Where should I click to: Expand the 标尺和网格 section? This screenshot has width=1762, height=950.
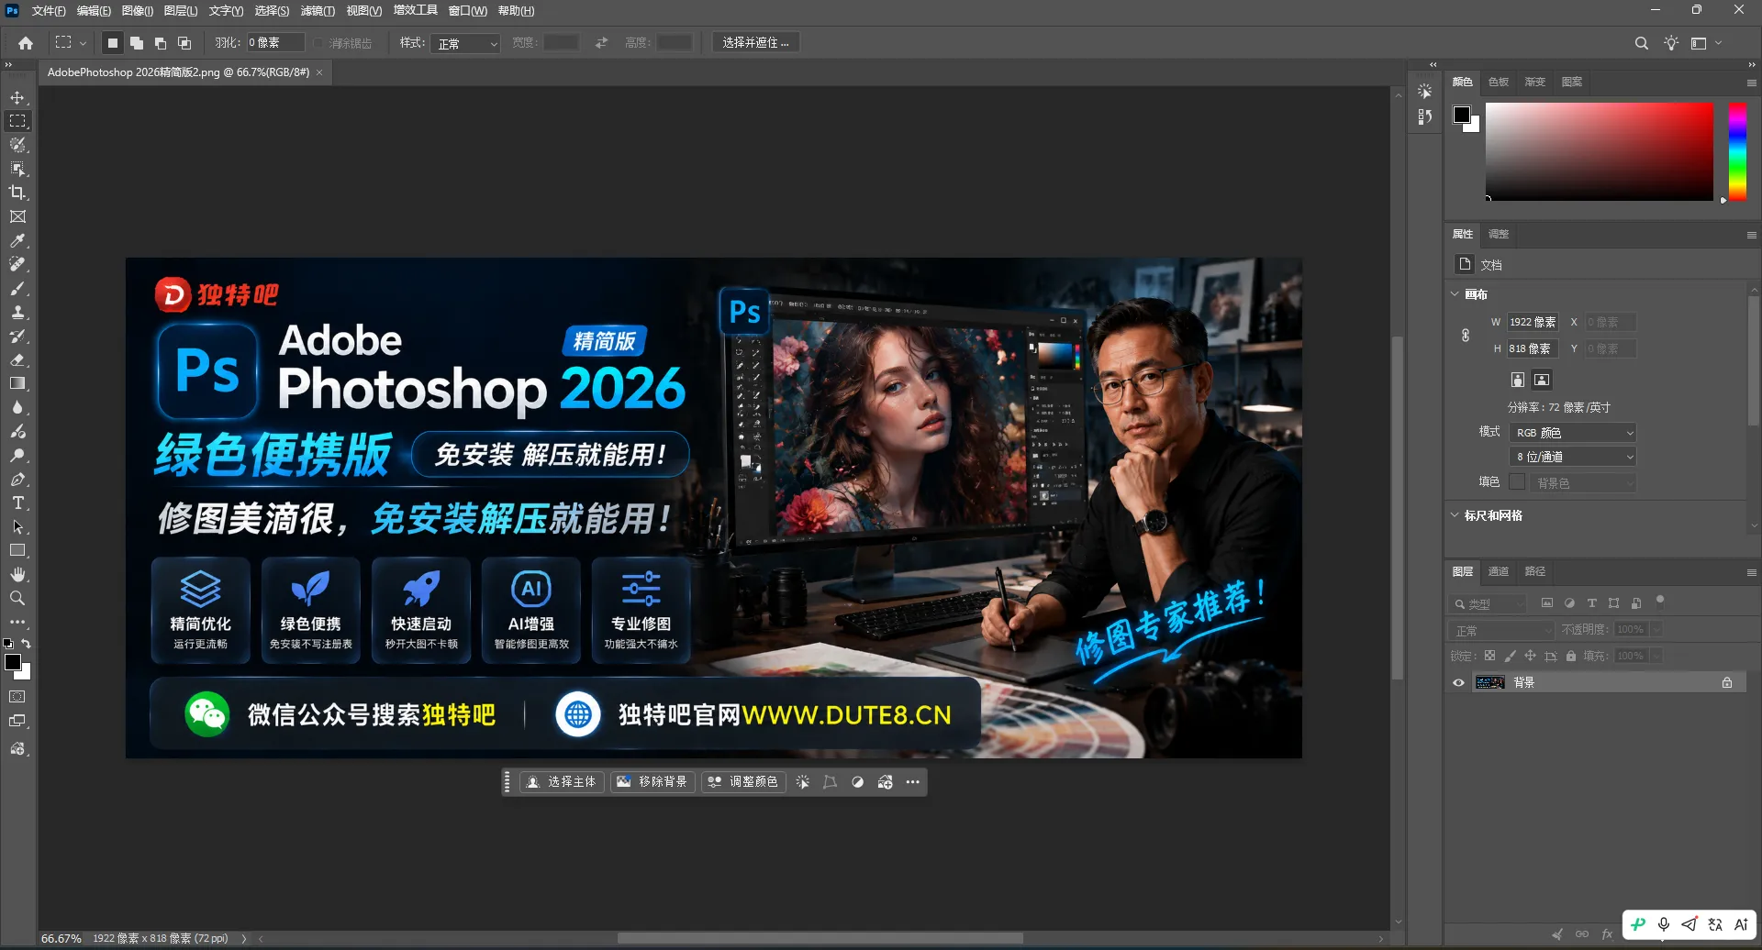1455,515
